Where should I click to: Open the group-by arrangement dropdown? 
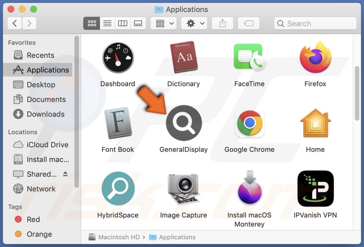(x=164, y=23)
